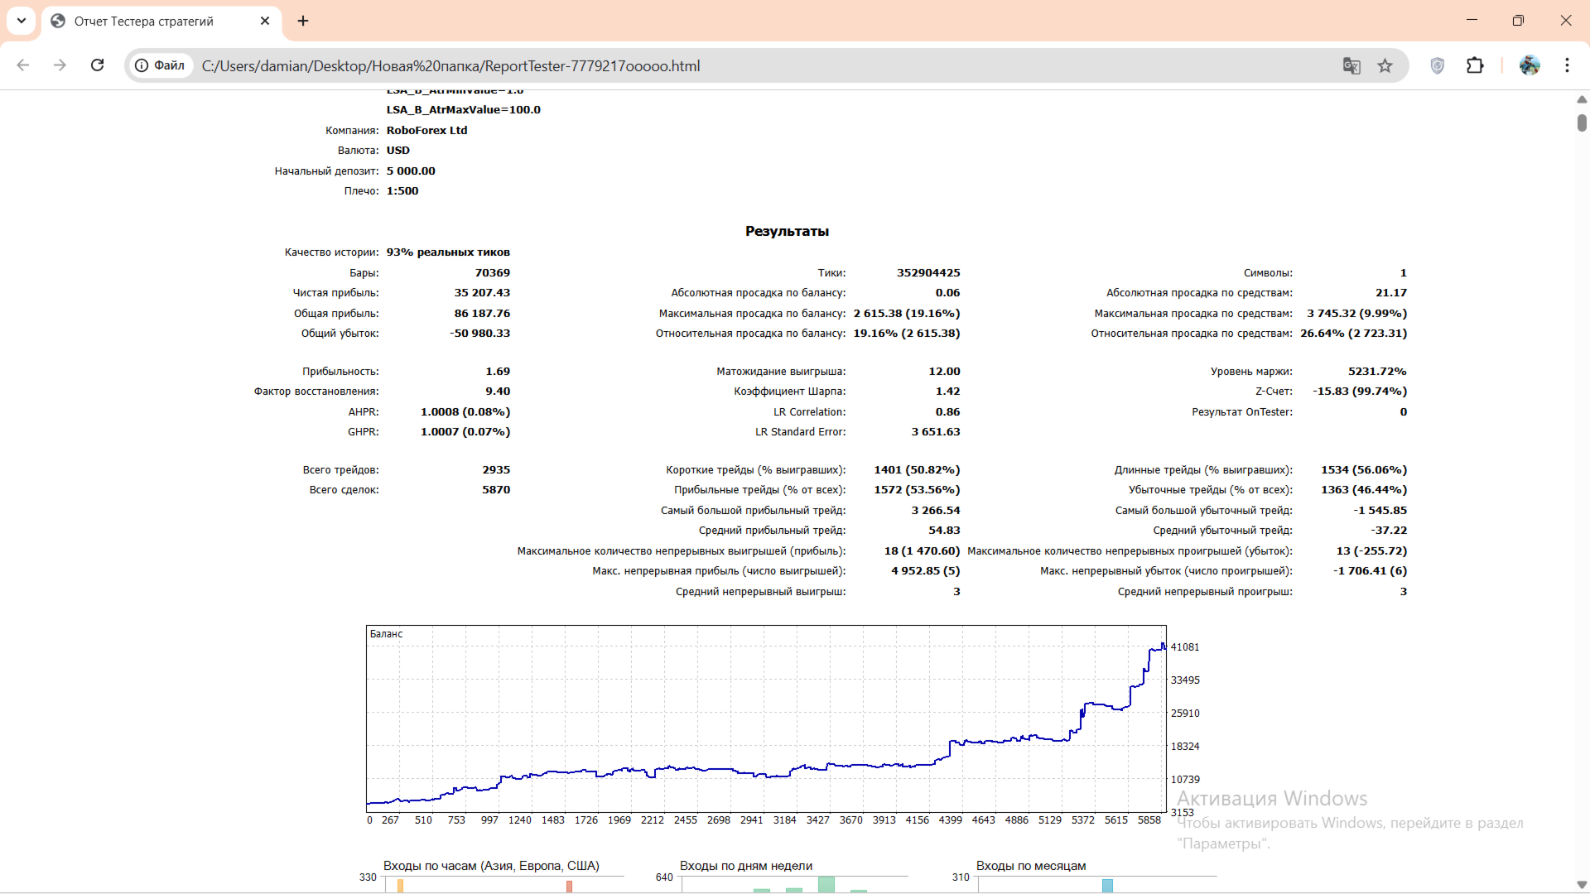Click the browser back arrow
This screenshot has height=894, width=1590.
[x=23, y=65]
